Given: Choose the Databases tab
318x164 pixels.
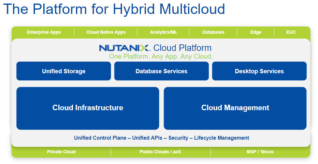Looking at the screenshot, I should click(x=213, y=32).
